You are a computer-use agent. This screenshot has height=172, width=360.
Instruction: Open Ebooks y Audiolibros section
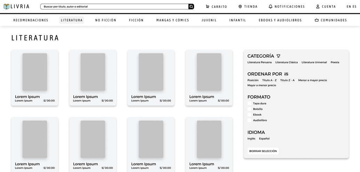pos(280,20)
